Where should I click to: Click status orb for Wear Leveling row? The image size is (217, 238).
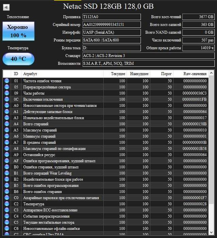7,173
